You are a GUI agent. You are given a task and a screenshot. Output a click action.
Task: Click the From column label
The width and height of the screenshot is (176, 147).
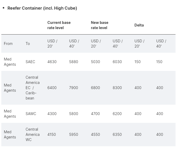[8, 44]
